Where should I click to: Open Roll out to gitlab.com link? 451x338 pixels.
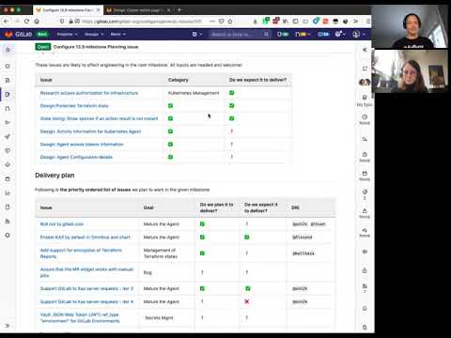click(62, 224)
